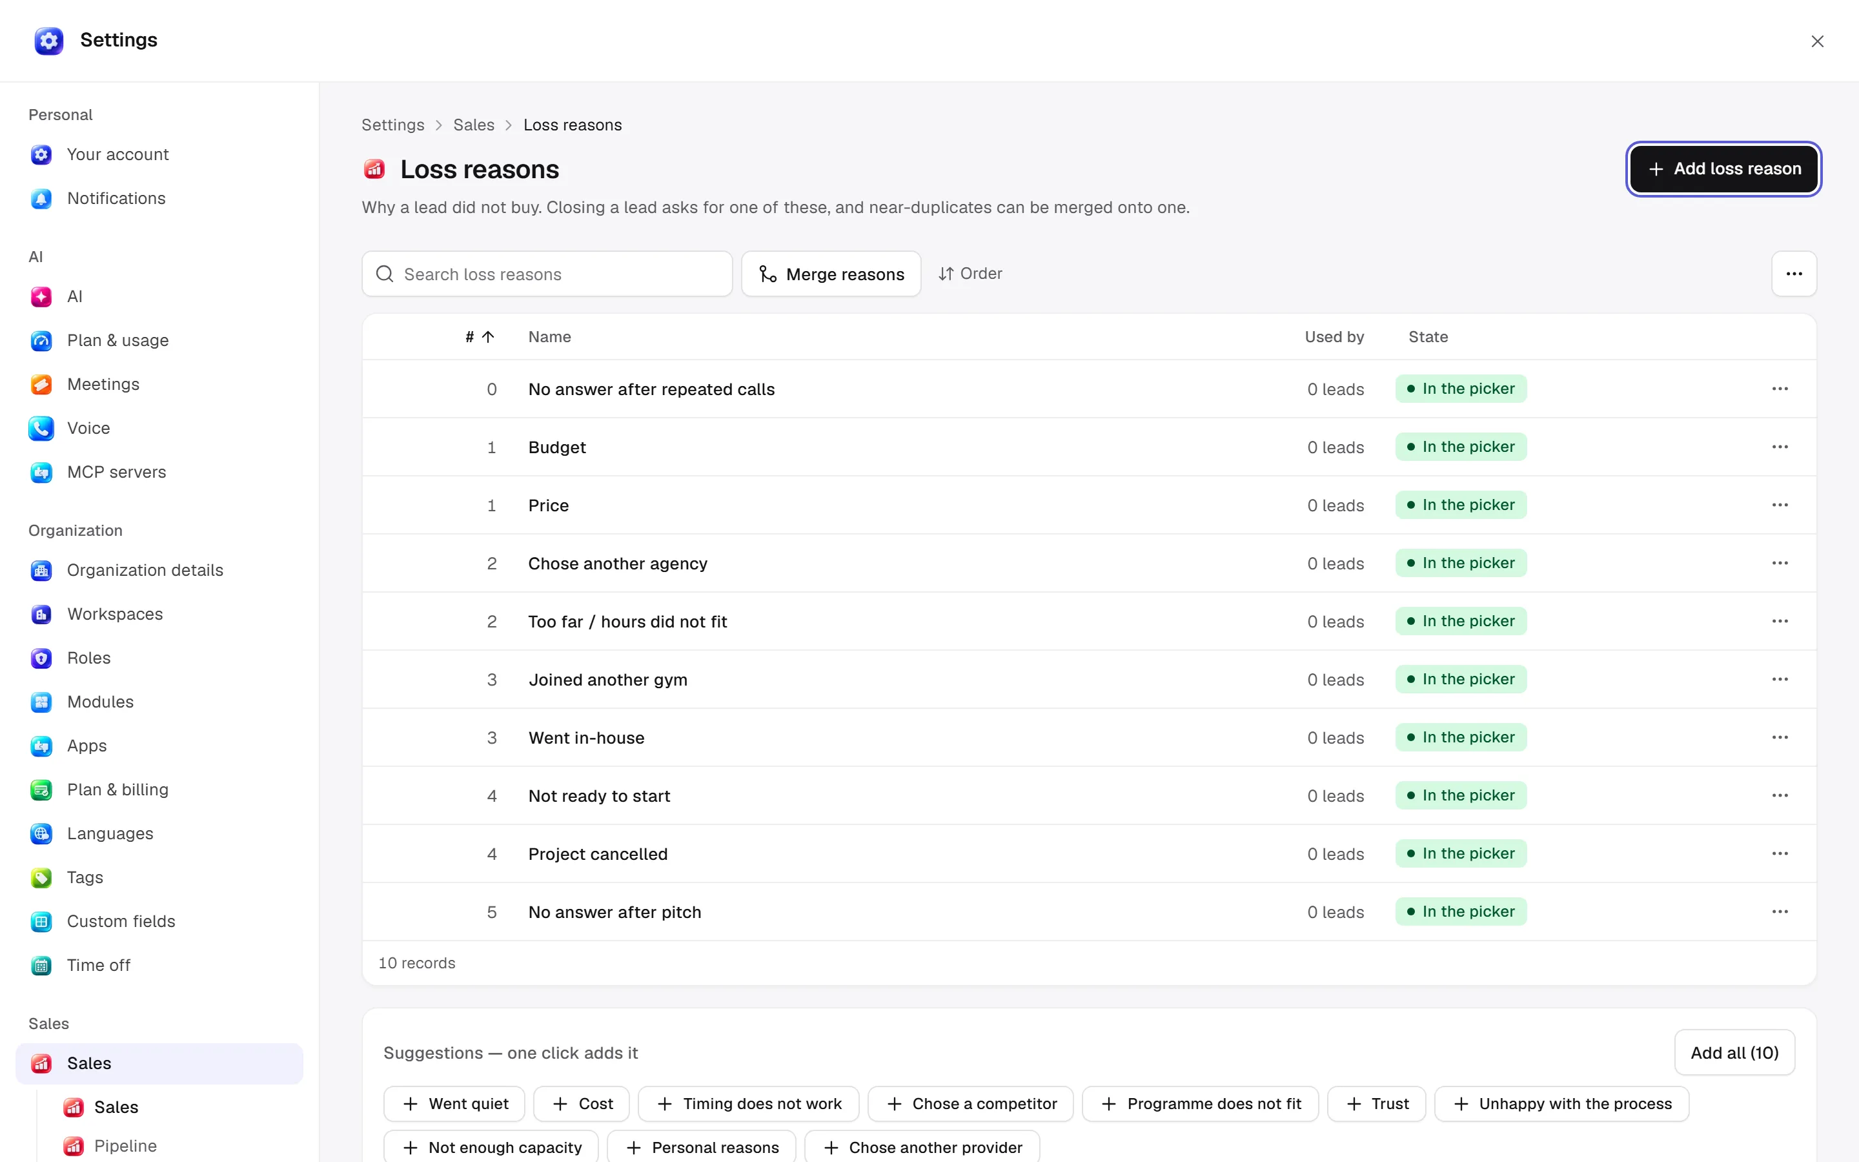Open row menu for No answer after pitch
Image resolution: width=1859 pixels, height=1162 pixels.
coord(1780,912)
